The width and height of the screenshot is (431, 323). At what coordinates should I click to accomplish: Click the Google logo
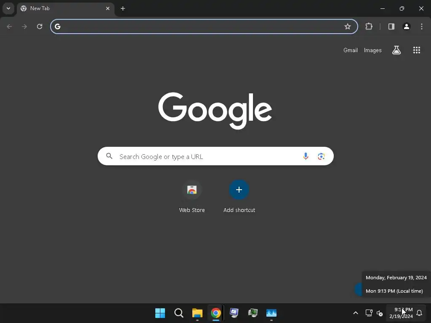[x=215, y=111]
